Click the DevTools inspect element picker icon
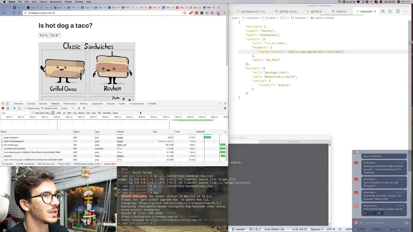413x232 pixels. coord(3,103)
